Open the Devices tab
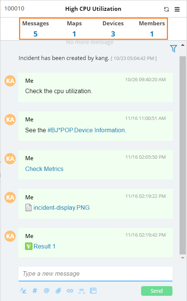The height and width of the screenshot is (301, 187). [x=113, y=29]
